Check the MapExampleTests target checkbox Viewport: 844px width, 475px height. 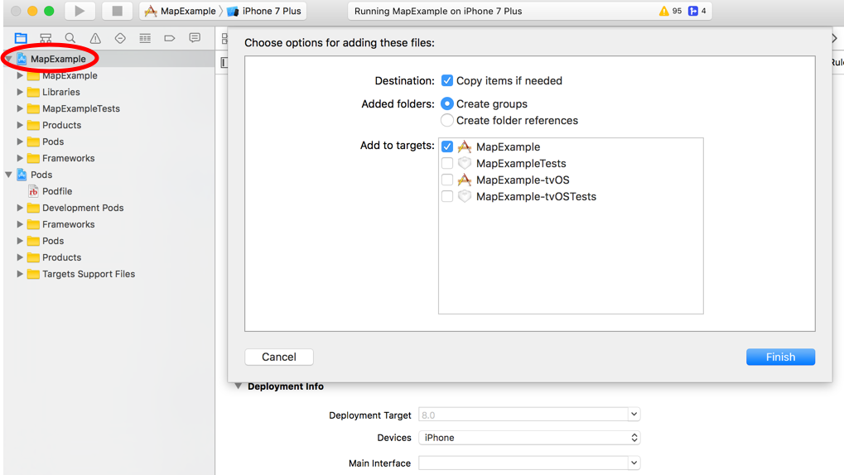point(446,163)
